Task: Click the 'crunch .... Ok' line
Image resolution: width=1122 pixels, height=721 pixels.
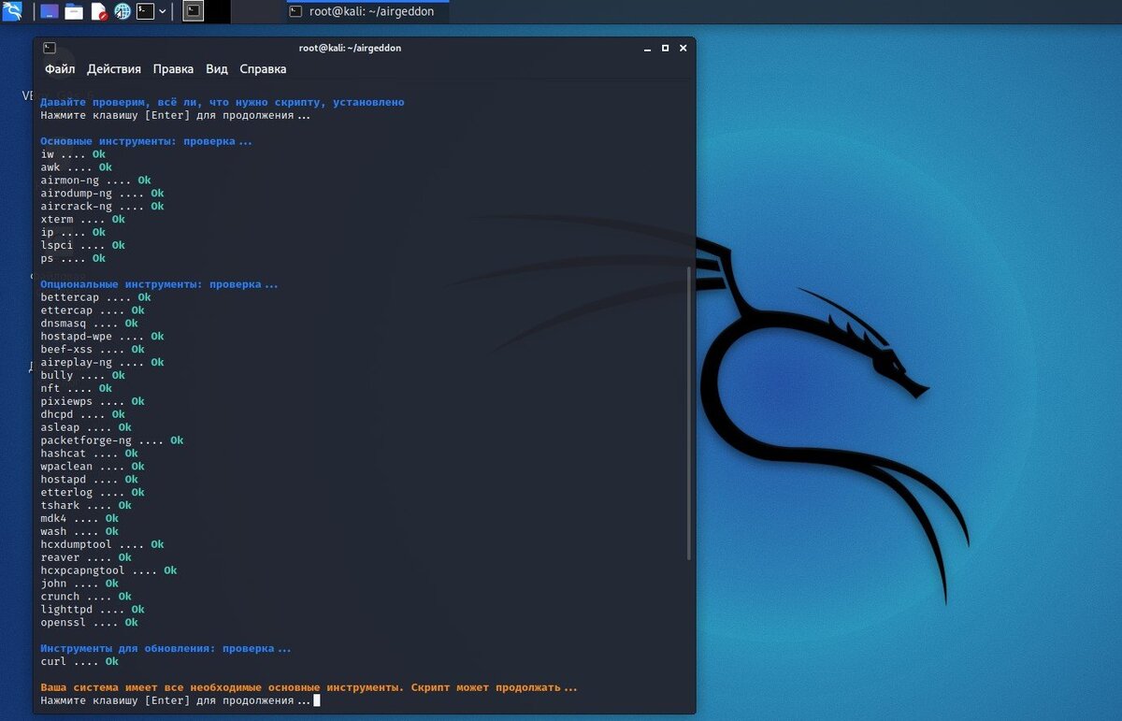Action: (86, 597)
